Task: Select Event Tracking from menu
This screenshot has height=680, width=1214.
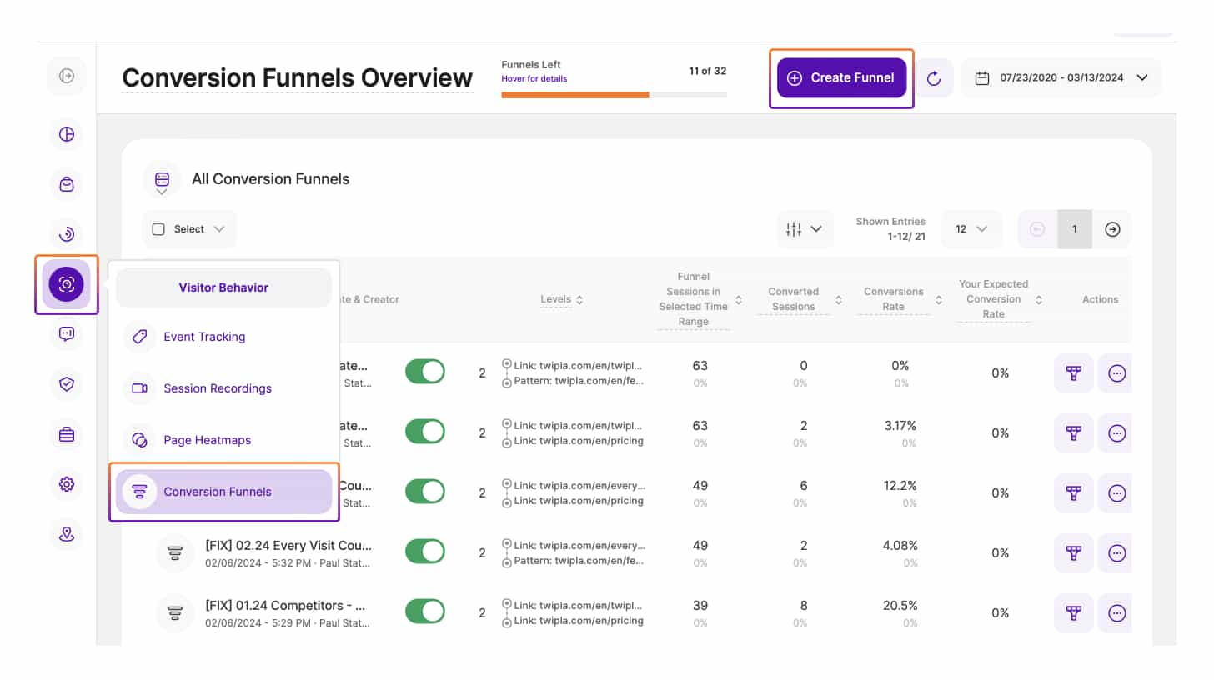Action: [204, 337]
